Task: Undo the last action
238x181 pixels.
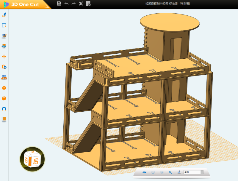Action: [66, 4]
